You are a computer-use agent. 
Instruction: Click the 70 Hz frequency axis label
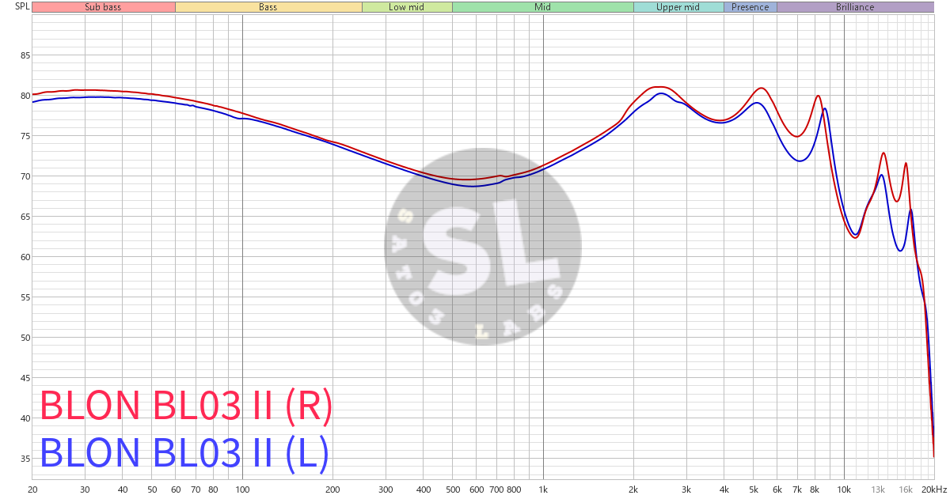point(196,489)
